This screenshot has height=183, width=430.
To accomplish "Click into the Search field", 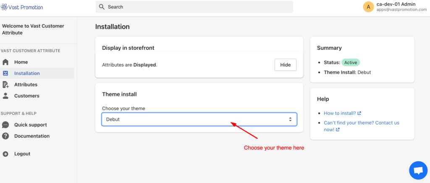I will (x=194, y=7).
